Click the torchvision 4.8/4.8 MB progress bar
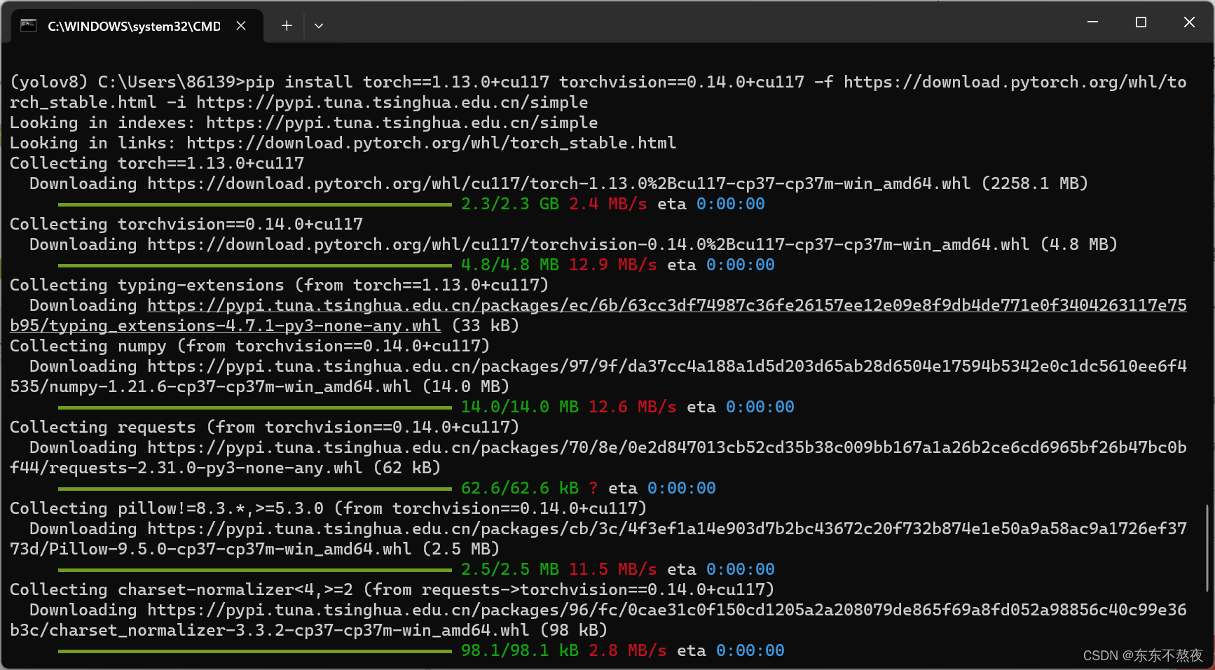 [x=255, y=265]
